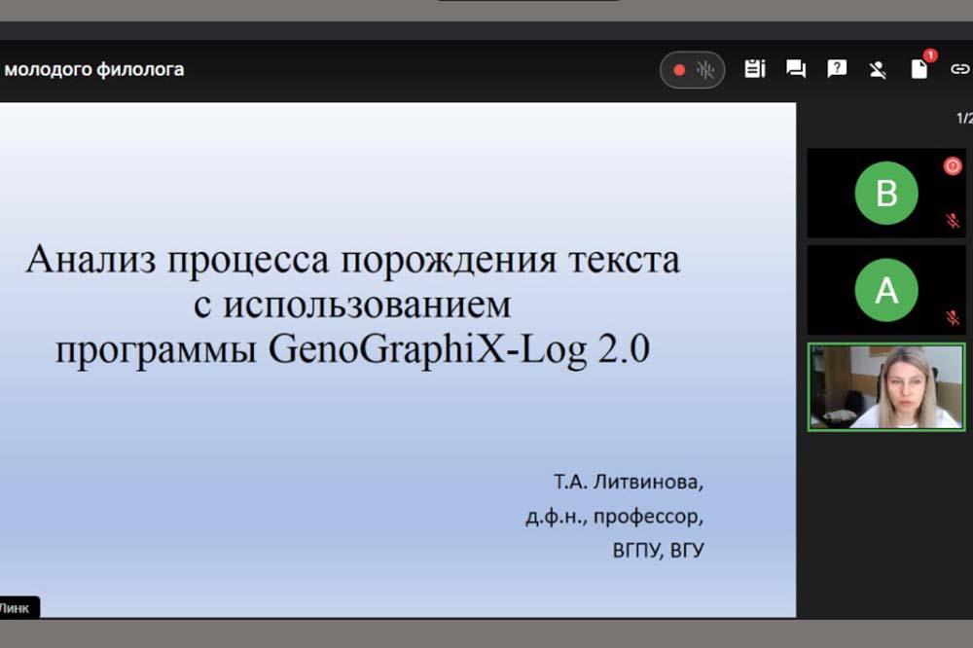Select the speaker's video tile
Image resolution: width=973 pixels, height=648 pixels.
[886, 387]
